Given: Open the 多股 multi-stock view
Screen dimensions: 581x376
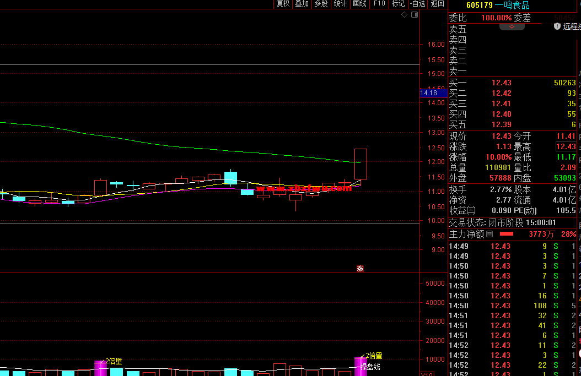Looking at the screenshot, I should pos(321,4).
